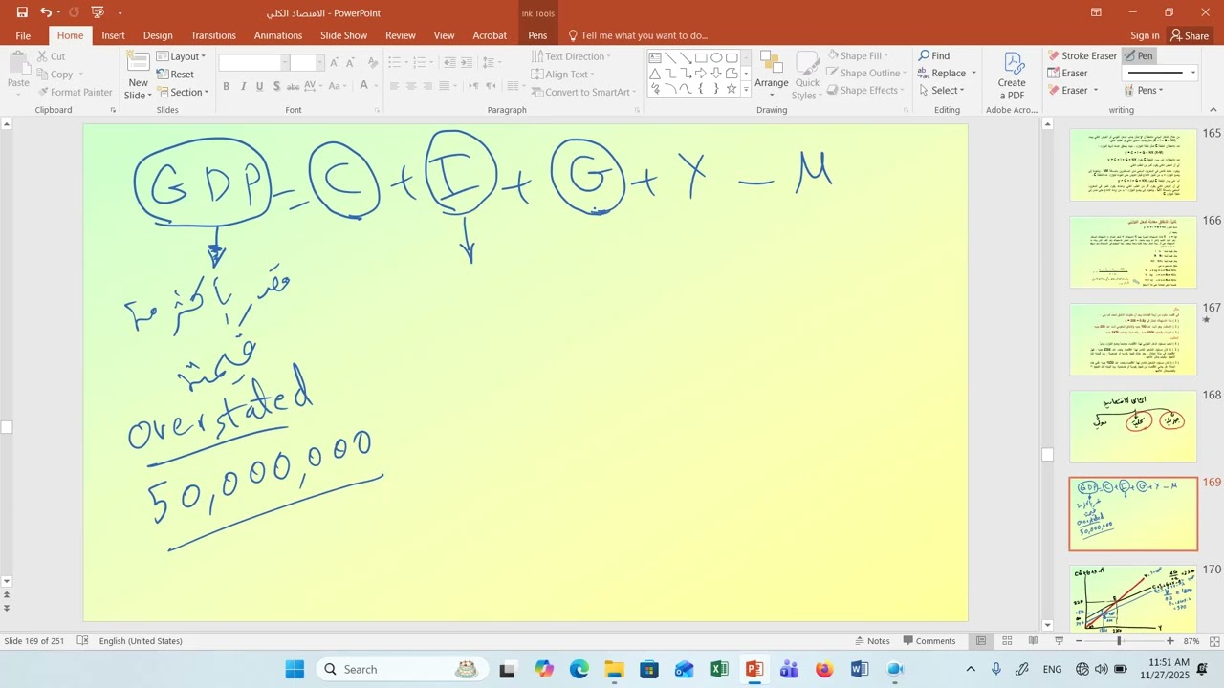Switch to the Slide Show tab
Viewport: 1224px width, 688px height.
pyautogui.click(x=343, y=35)
